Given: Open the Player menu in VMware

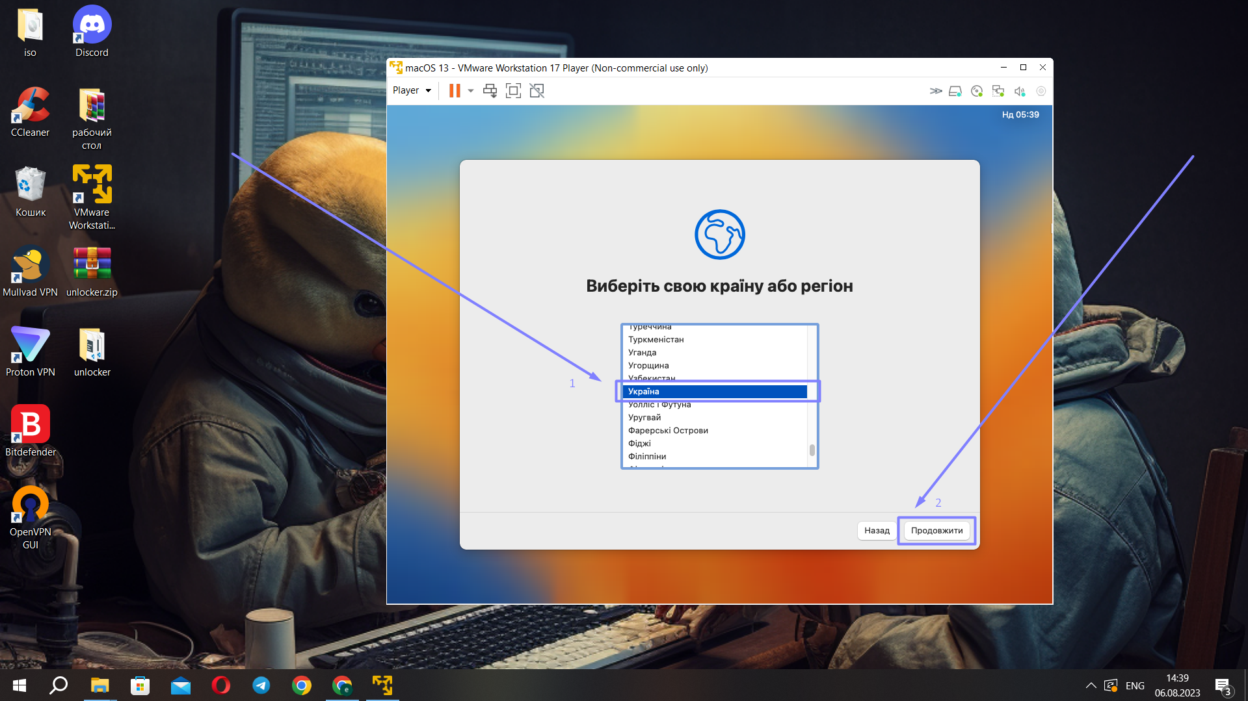Looking at the screenshot, I should coord(412,90).
